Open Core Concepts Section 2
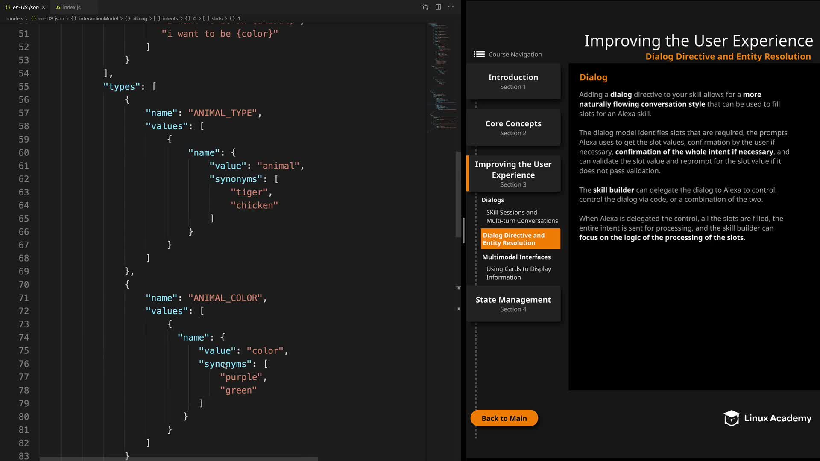 [x=513, y=128]
